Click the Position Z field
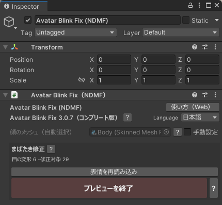The height and width of the screenshot is (205, 222). click(x=202, y=60)
